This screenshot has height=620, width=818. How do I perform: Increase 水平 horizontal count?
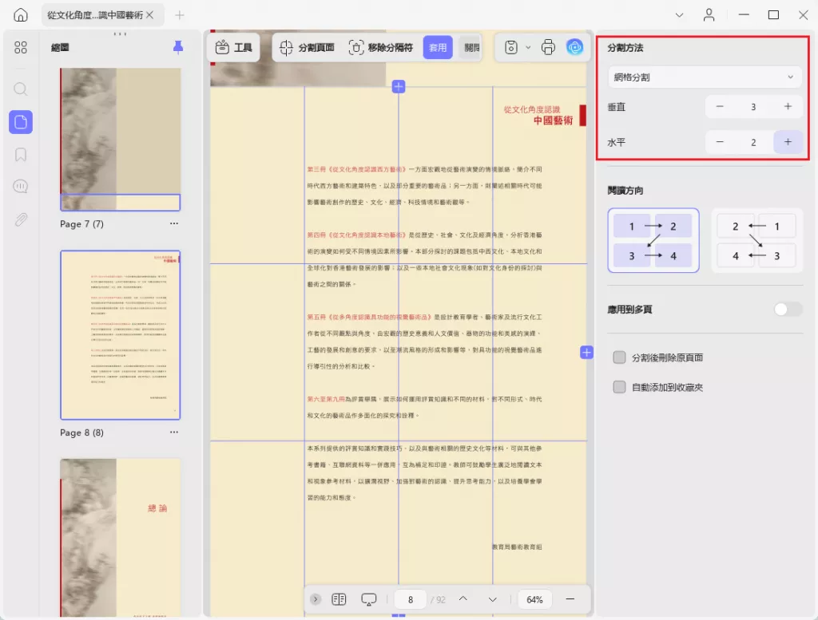pos(788,142)
